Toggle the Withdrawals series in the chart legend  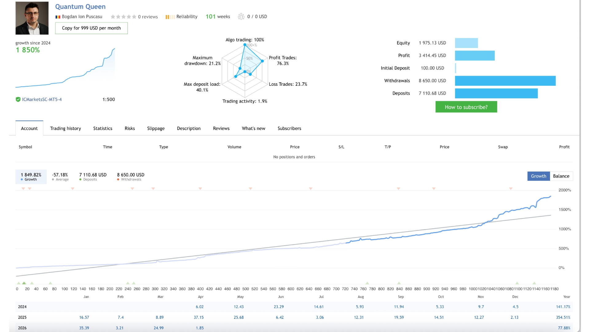pos(130,177)
